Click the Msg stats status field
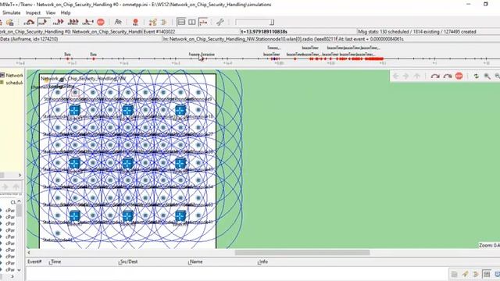This screenshot has height=281, width=500. tap(417, 31)
